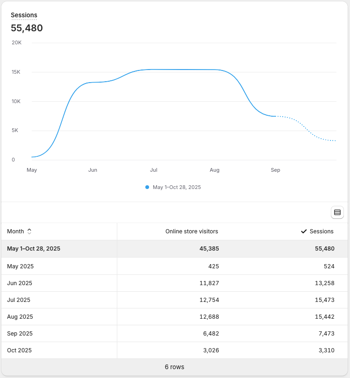Screen dimensions: 350x378
Task: Open the Sessions metric title definition
Action: pyautogui.click(x=24, y=15)
